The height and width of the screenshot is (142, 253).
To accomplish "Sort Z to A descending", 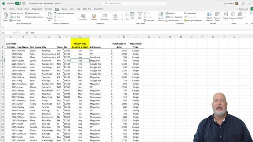I will click(x=127, y=19).
